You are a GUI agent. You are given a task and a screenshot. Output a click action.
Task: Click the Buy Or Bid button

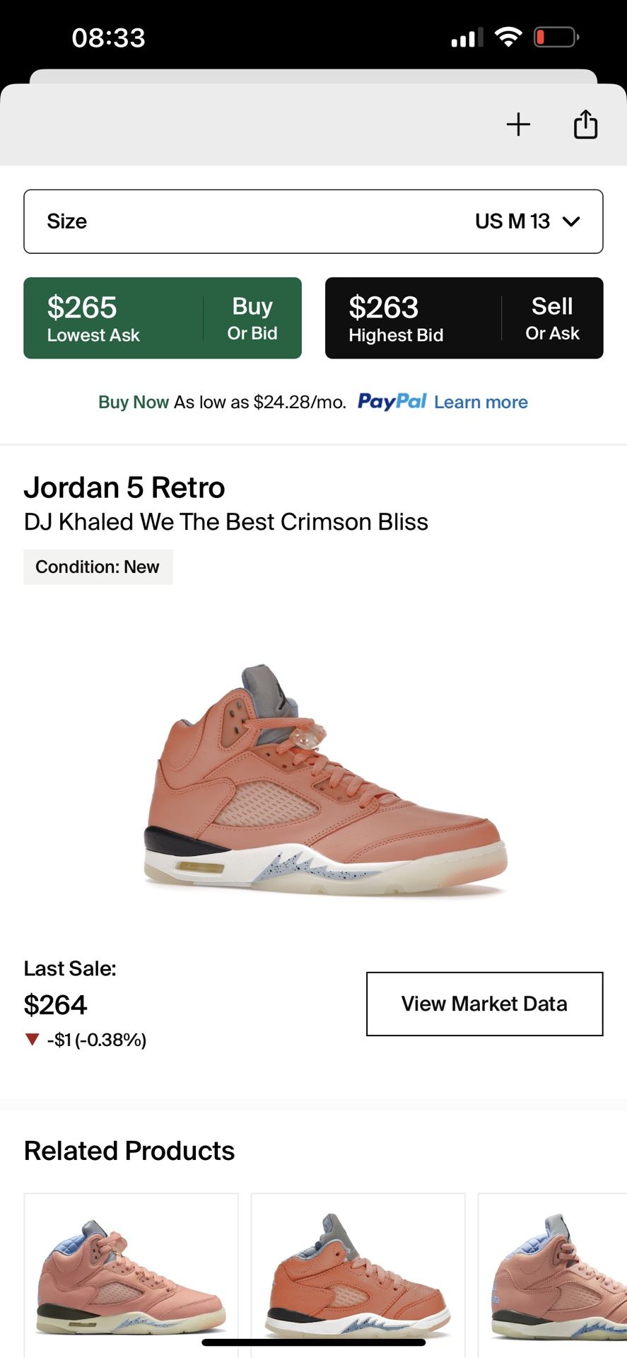pyautogui.click(x=252, y=318)
